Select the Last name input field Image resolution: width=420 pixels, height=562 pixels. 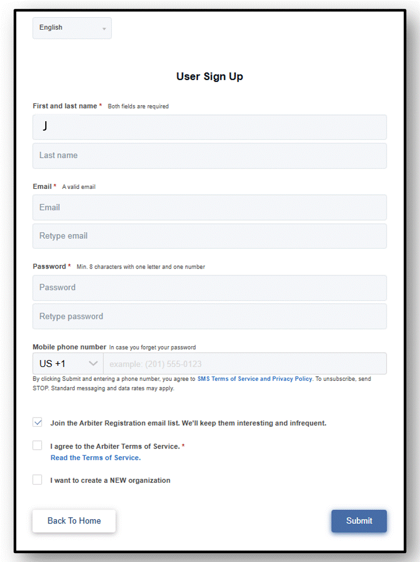[210, 156]
